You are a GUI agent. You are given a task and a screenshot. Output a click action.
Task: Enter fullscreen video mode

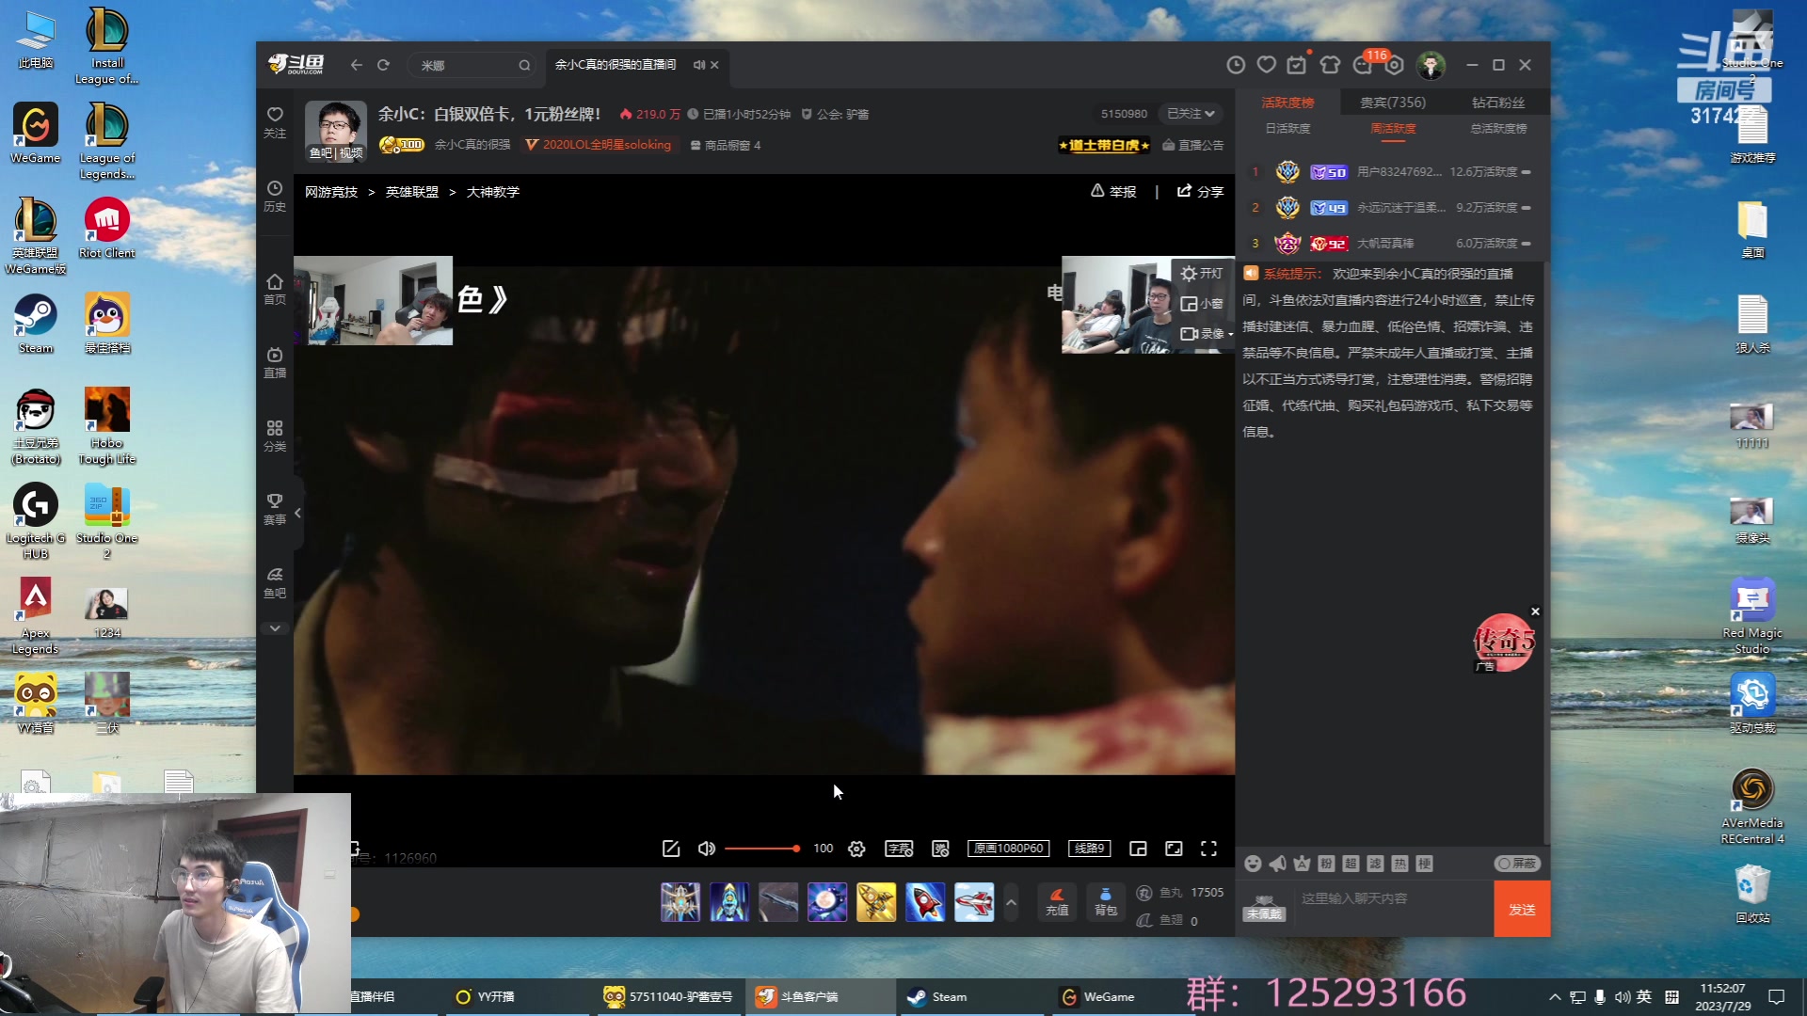pos(1208,849)
